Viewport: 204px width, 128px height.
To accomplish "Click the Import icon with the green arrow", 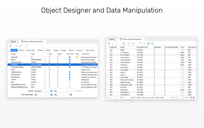I will tap(140, 43).
